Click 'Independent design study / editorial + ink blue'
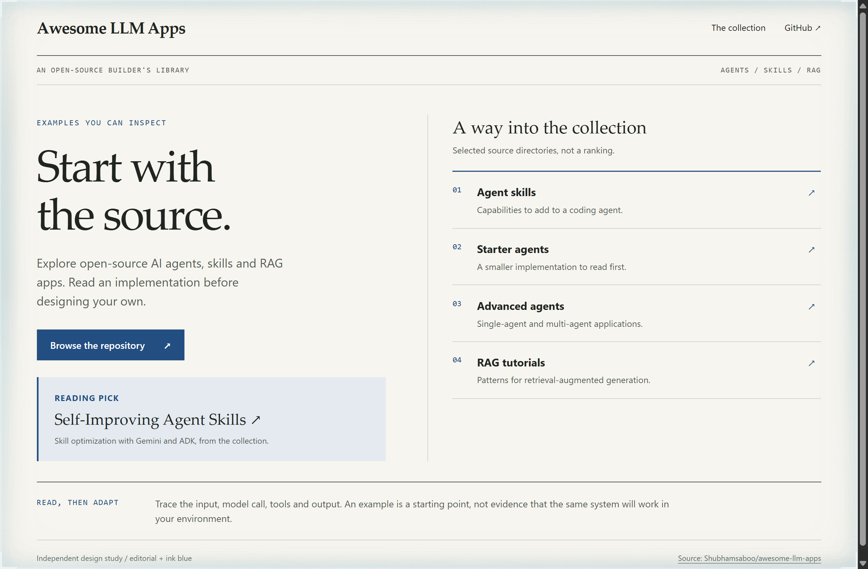Viewport: 868px width, 569px height. pyautogui.click(x=114, y=558)
